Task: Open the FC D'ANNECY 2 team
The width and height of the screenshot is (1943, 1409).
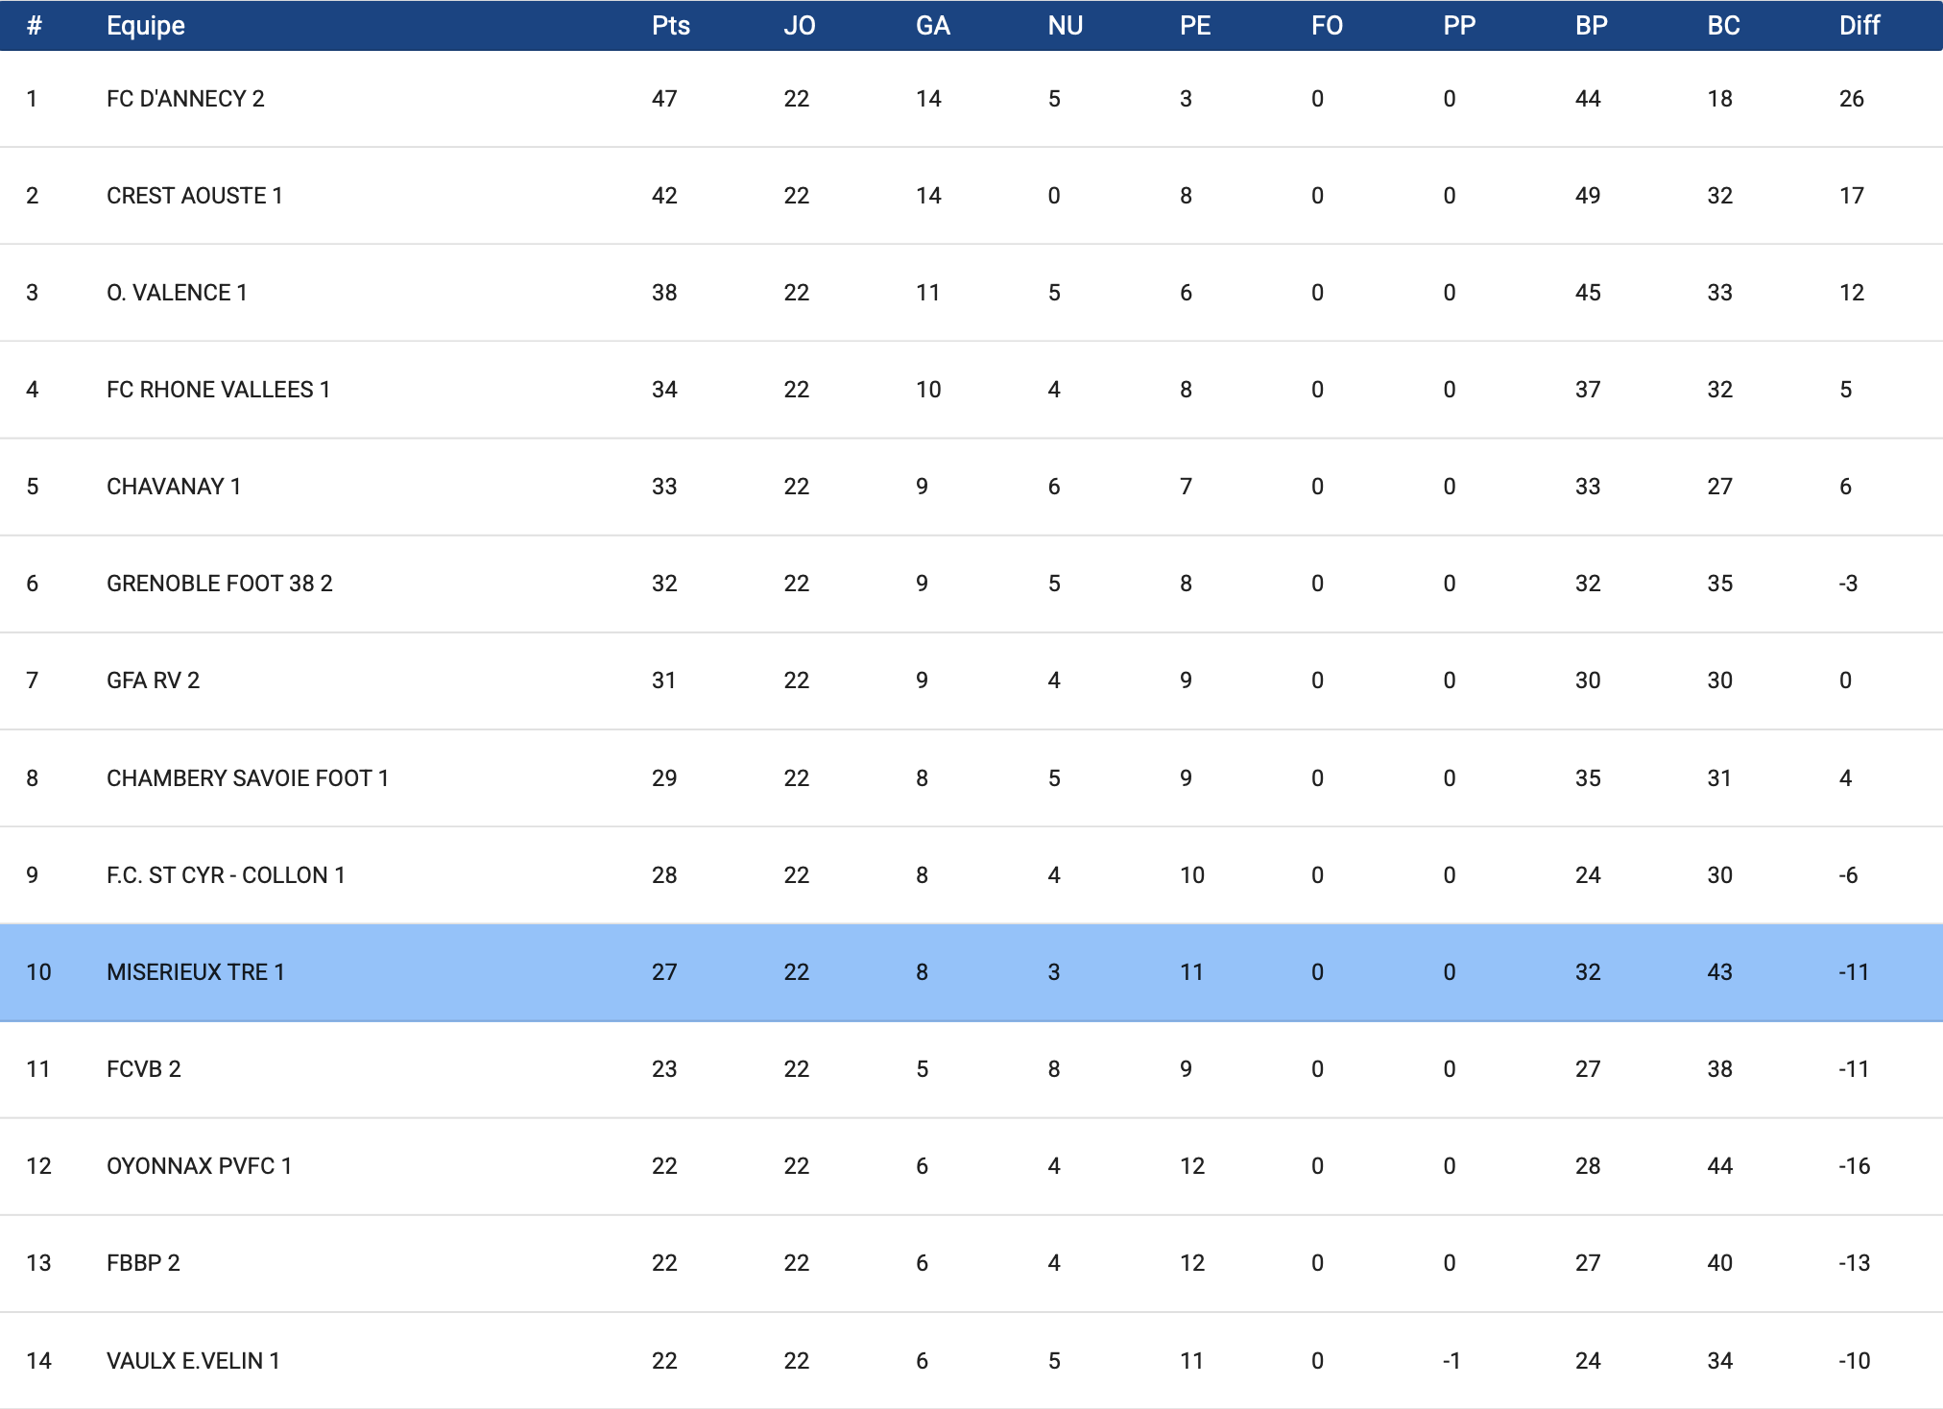Action: click(185, 99)
